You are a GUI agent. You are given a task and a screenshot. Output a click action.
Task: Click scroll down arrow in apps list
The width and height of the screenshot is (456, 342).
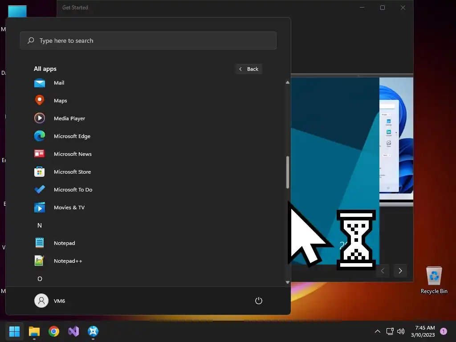coord(288,282)
